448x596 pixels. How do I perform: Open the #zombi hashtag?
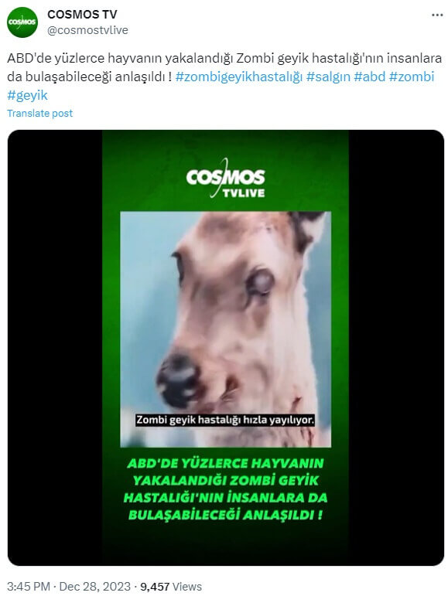click(x=412, y=77)
